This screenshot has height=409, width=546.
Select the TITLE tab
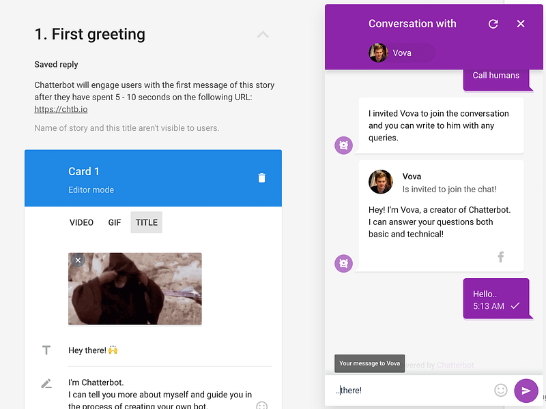click(x=147, y=223)
